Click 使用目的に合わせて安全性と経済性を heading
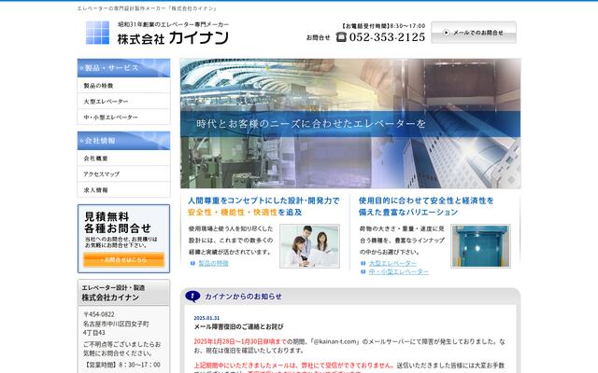 pyautogui.click(x=426, y=200)
